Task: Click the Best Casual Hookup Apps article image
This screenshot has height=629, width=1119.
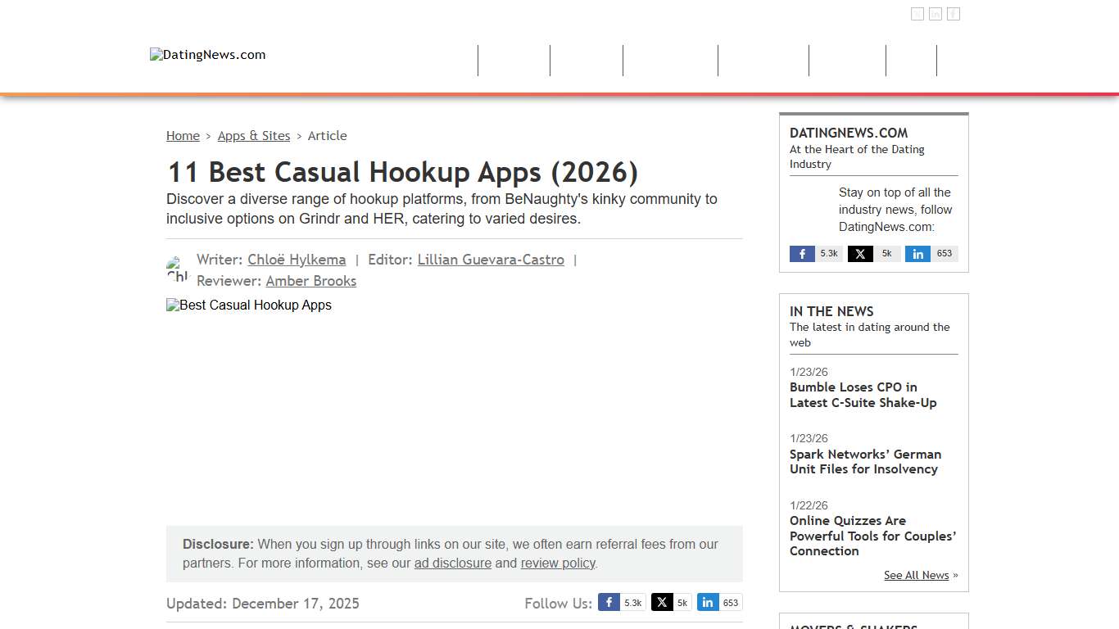Action: (x=249, y=305)
